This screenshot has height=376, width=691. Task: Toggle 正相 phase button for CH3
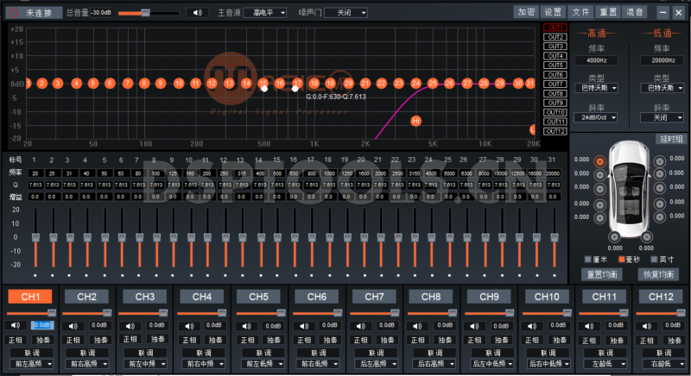pos(130,340)
